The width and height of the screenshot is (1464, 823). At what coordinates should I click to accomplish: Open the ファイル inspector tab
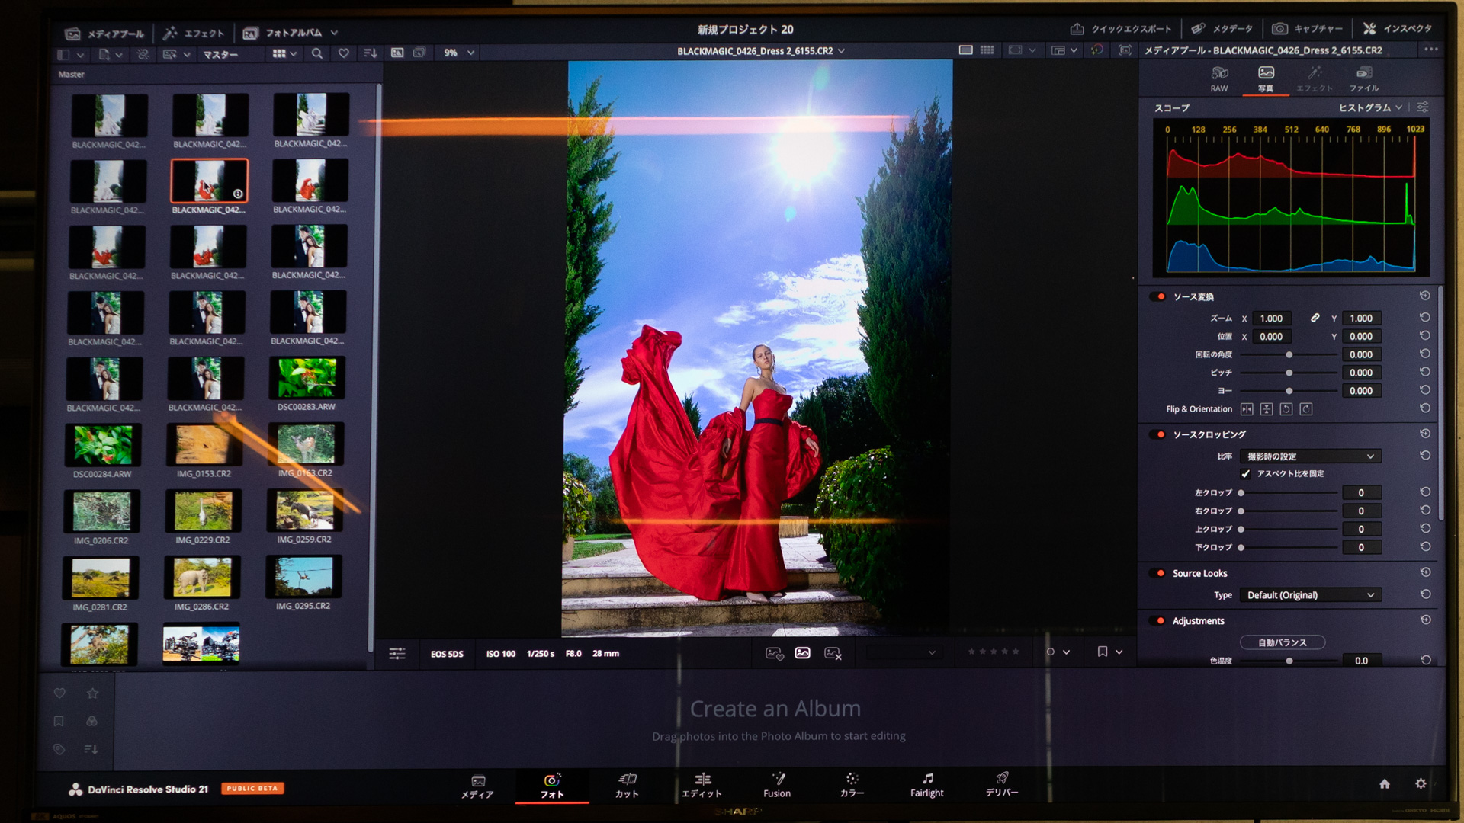(x=1364, y=78)
